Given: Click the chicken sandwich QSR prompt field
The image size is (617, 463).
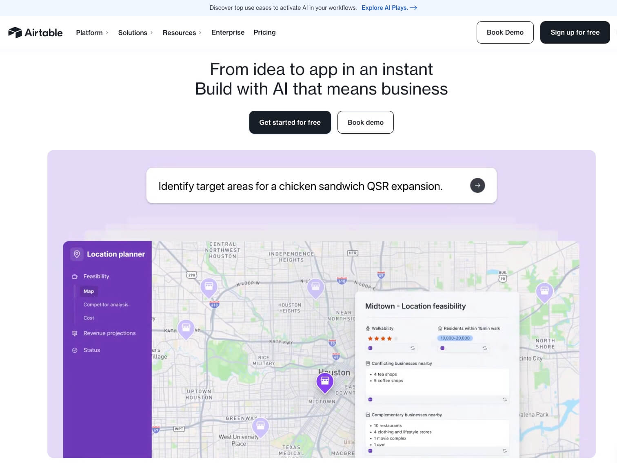Looking at the screenshot, I should click(301, 186).
